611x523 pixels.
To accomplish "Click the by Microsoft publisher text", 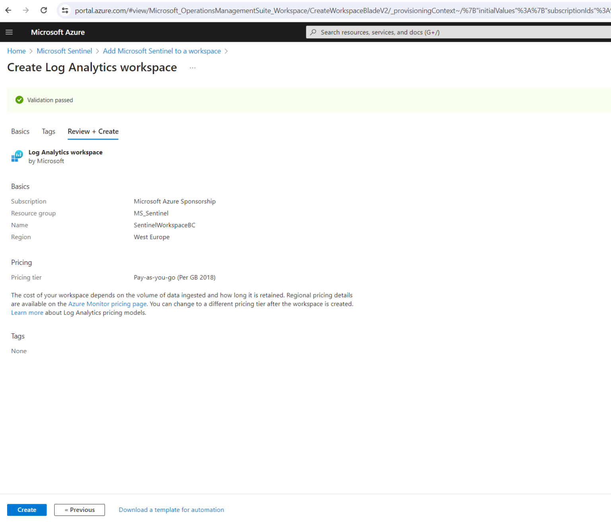I will [x=46, y=161].
